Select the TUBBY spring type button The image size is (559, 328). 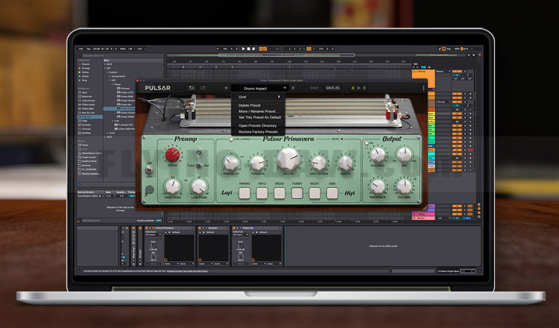297,193
